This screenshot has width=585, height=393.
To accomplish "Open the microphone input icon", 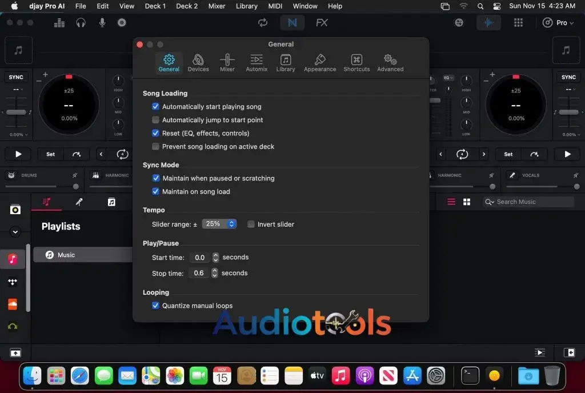I will (x=103, y=23).
